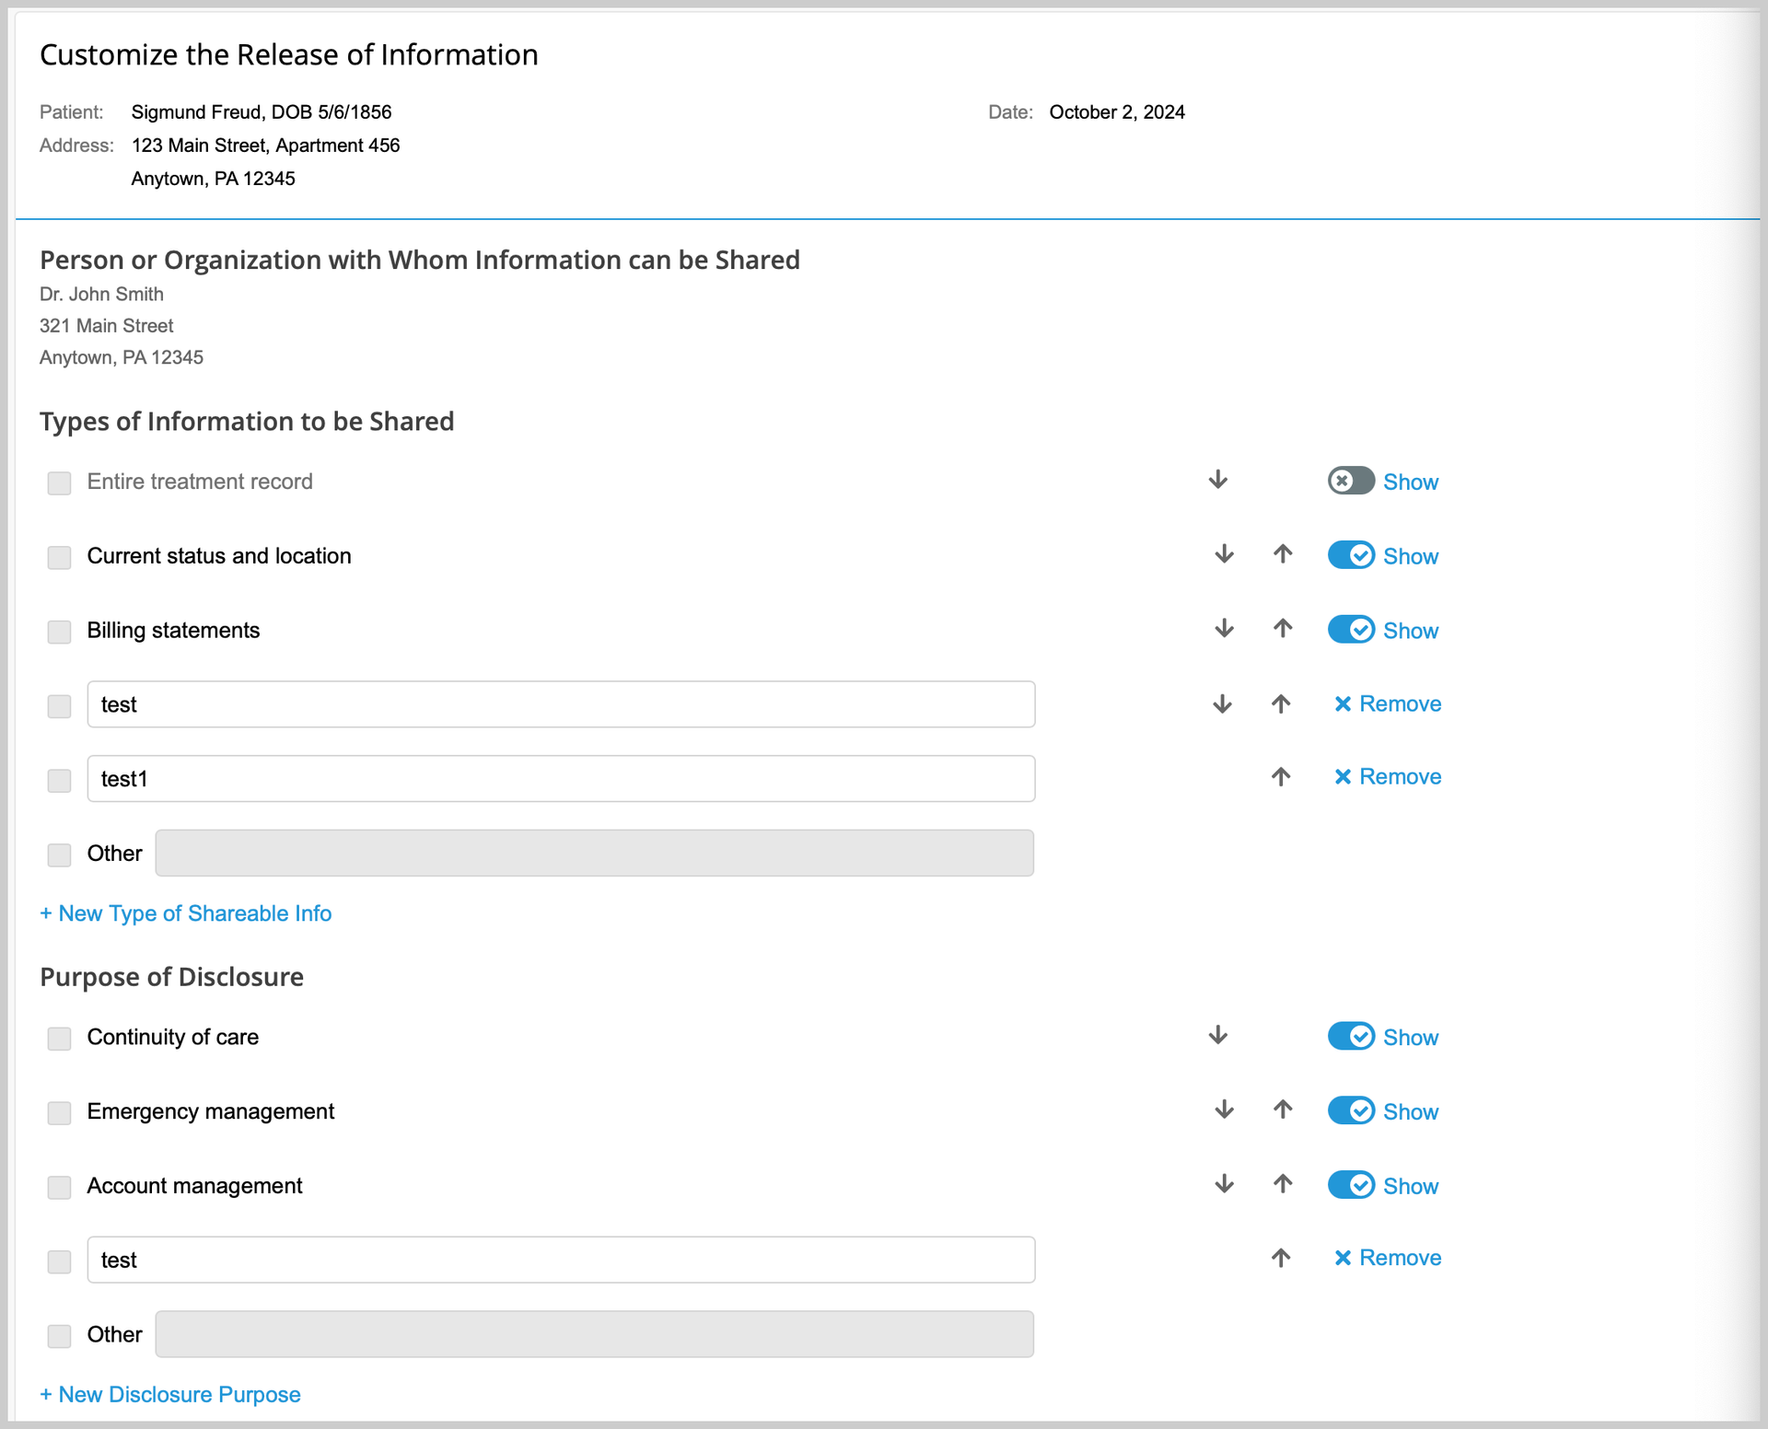Screen dimensions: 1768x1429
Task: Move test disclosure purpose row up
Action: tap(1281, 1258)
